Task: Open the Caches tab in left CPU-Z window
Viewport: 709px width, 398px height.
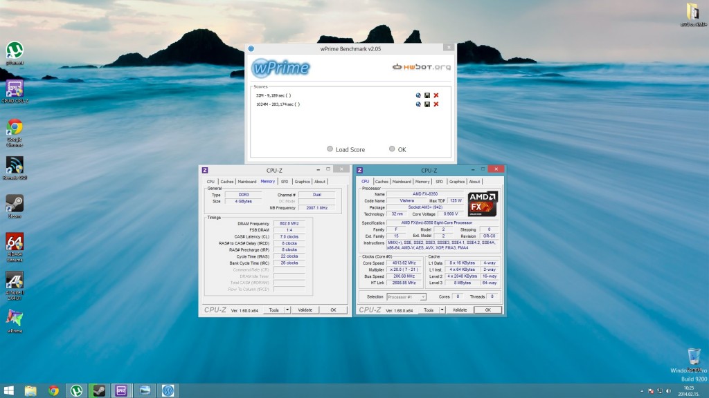Action: pos(227,182)
